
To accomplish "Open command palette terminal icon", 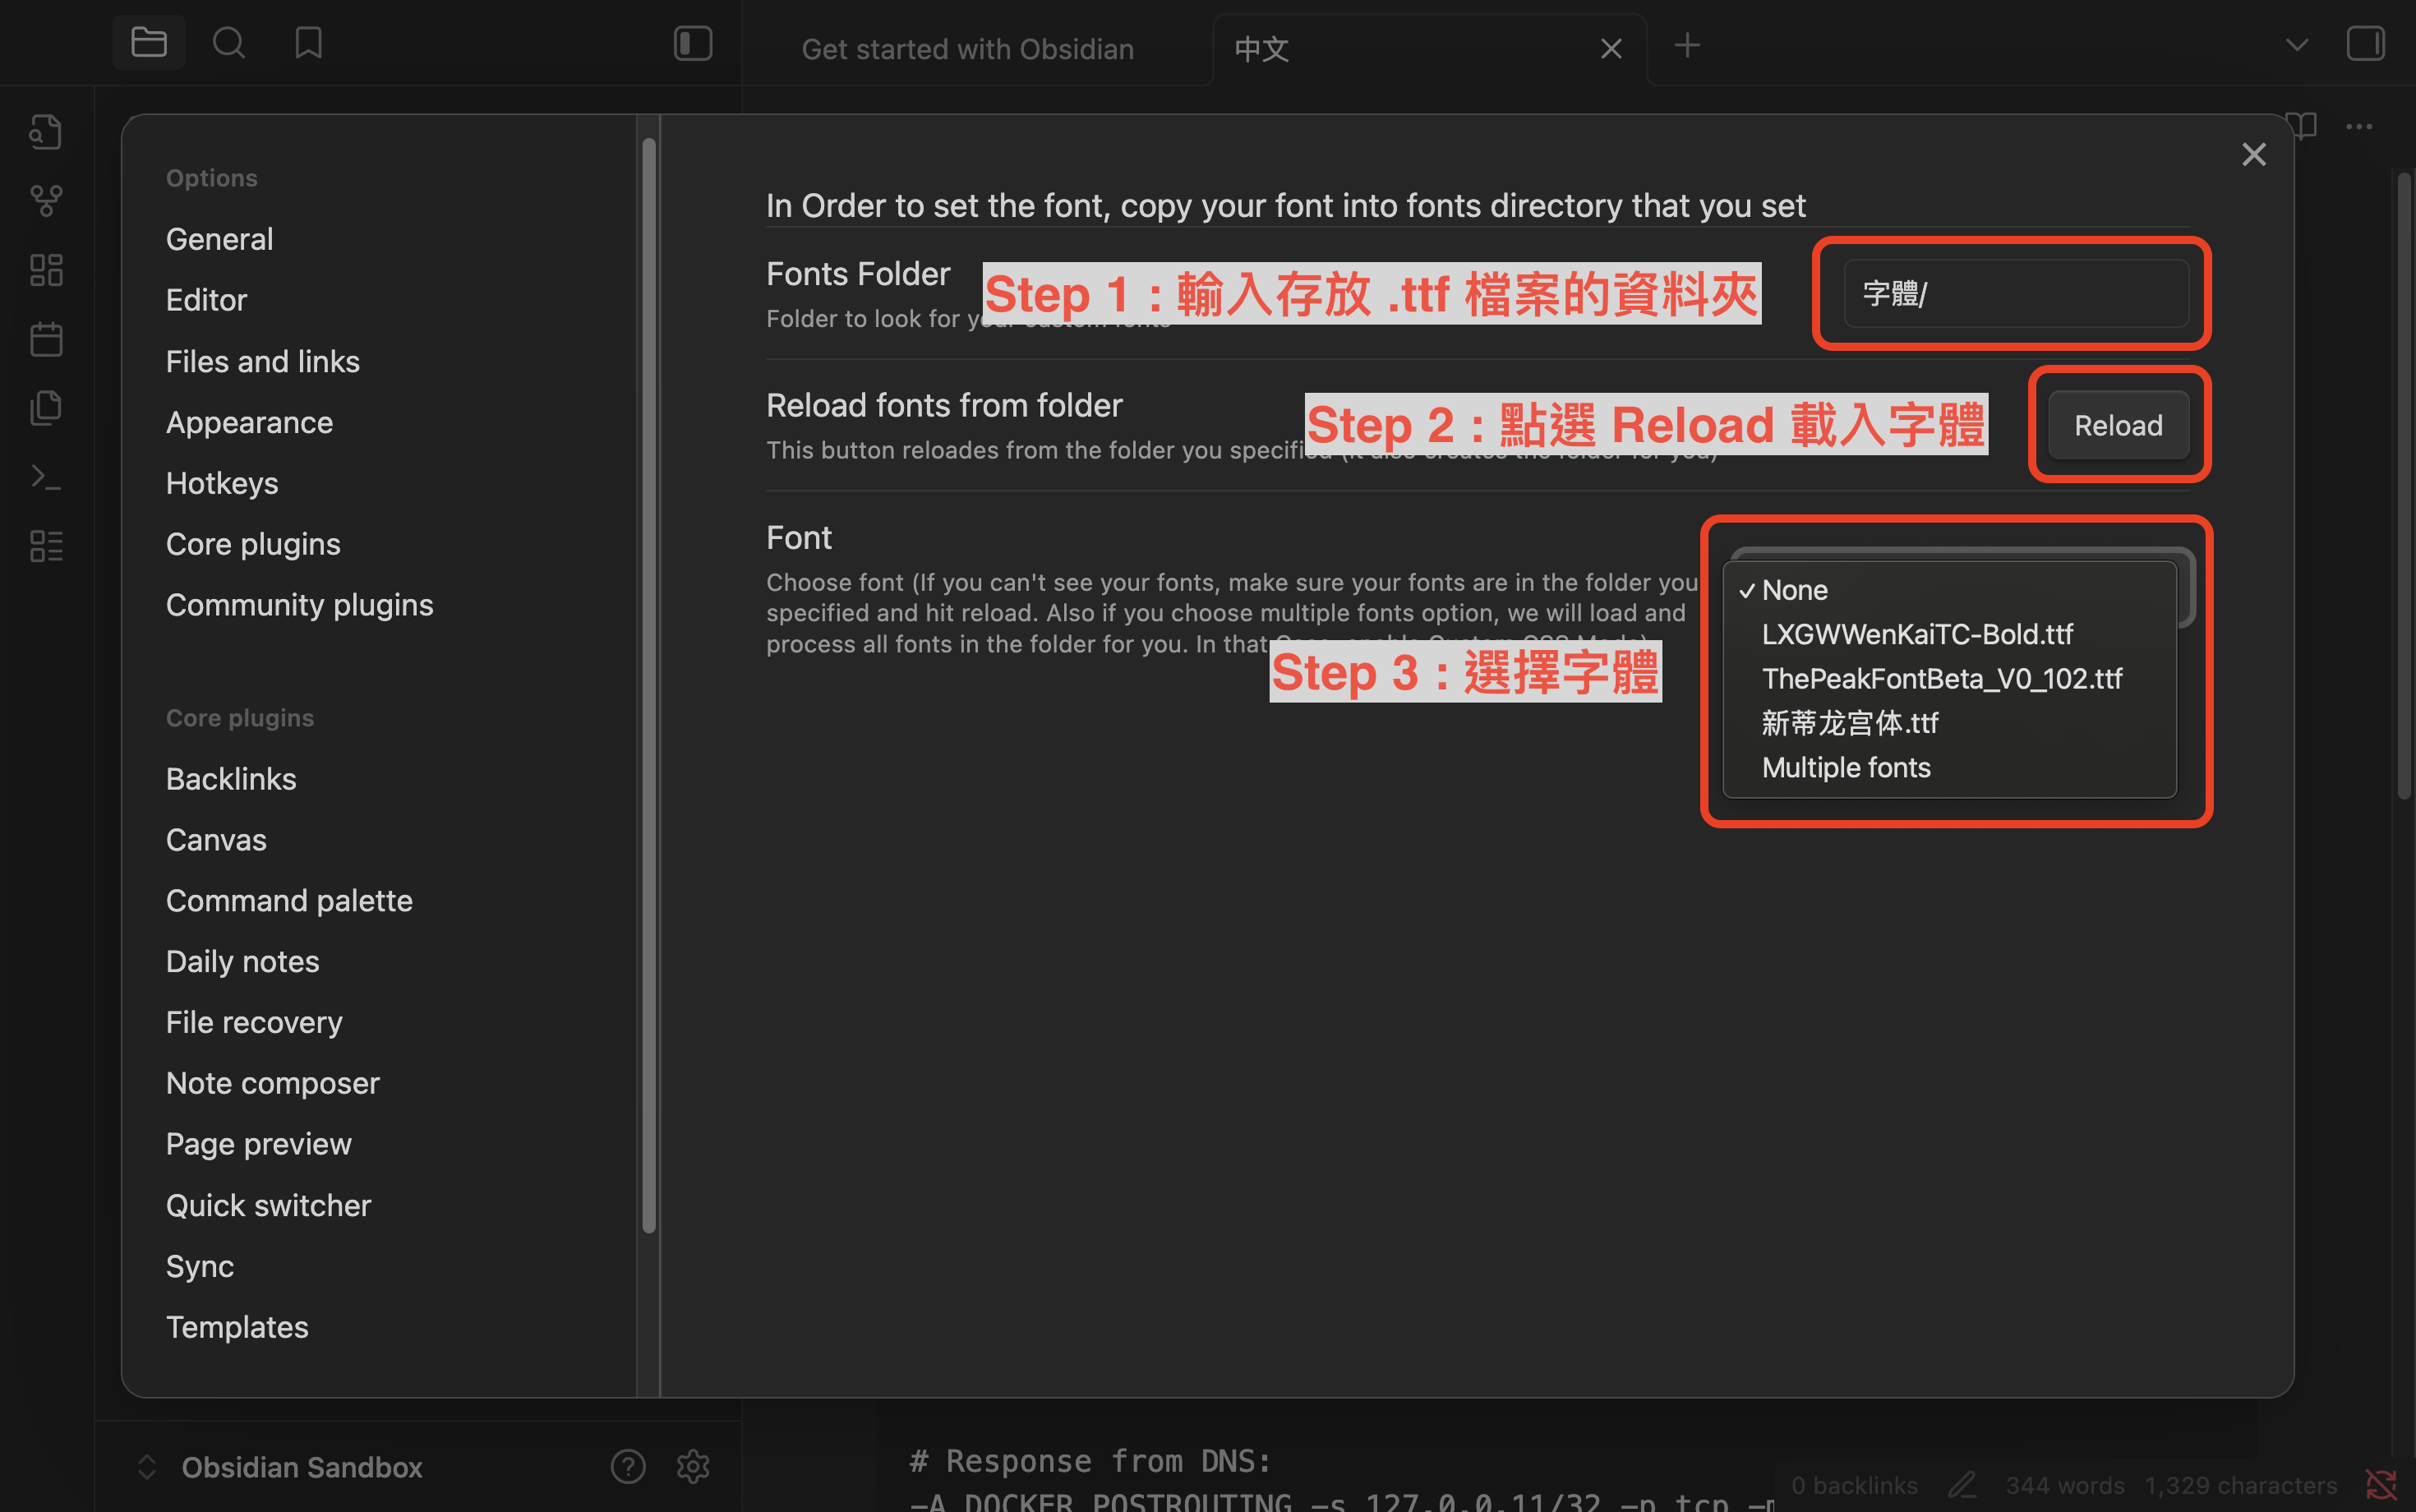I will tap(46, 477).
